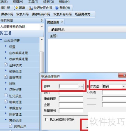The image size is (126, 131).
Task: Expand the 核销处理 tree node
Action: click(x=6, y=71)
